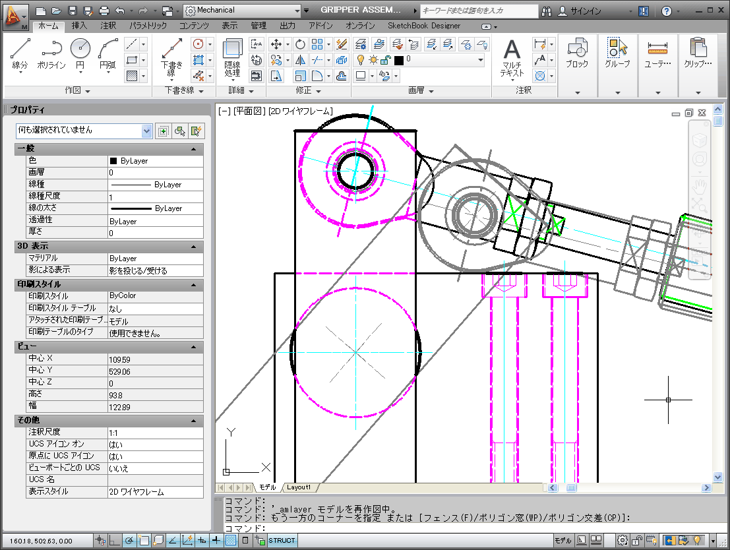Click the black layer color swatch
This screenshot has height=550, width=730.
[x=399, y=60]
